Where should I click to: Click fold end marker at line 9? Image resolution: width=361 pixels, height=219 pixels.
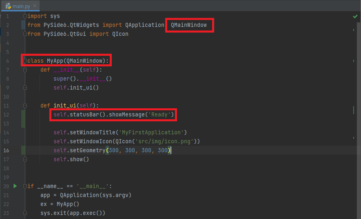25,88
